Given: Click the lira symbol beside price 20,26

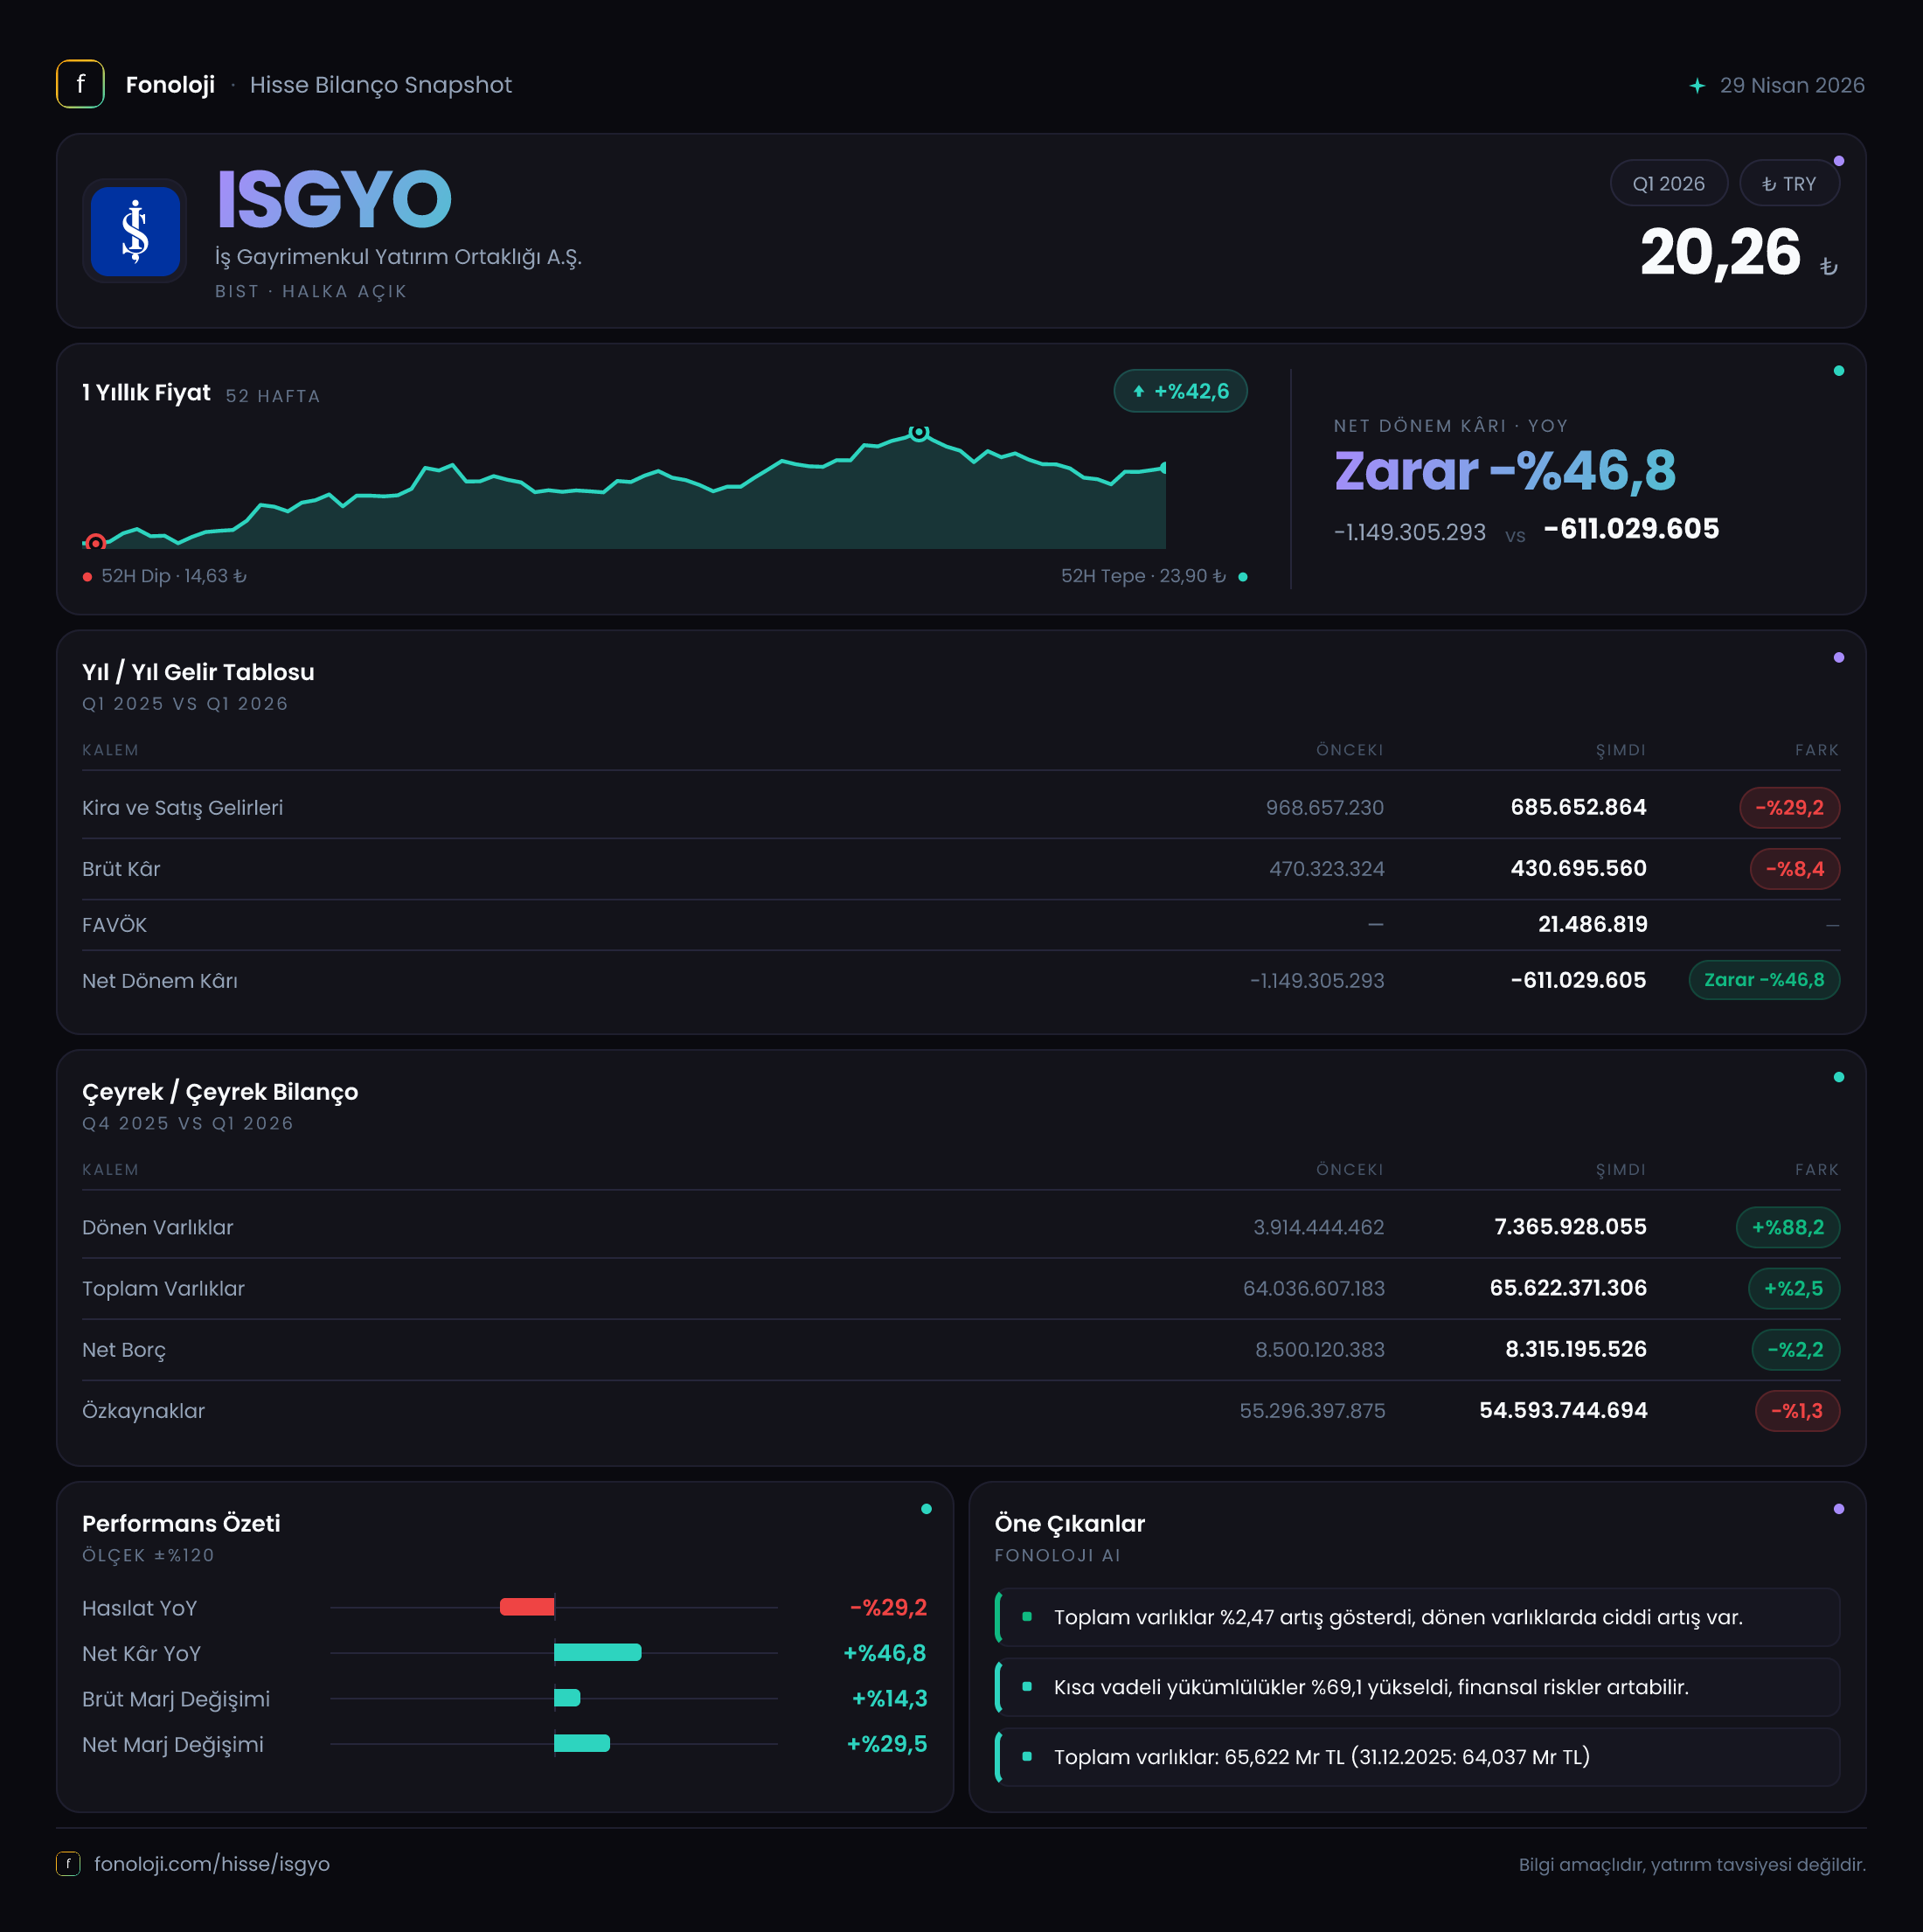Looking at the screenshot, I should (1828, 266).
